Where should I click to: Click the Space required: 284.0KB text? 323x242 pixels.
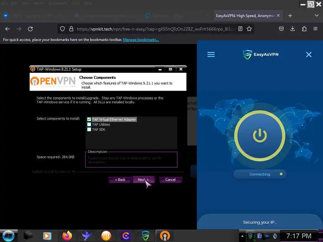pyautogui.click(x=56, y=157)
